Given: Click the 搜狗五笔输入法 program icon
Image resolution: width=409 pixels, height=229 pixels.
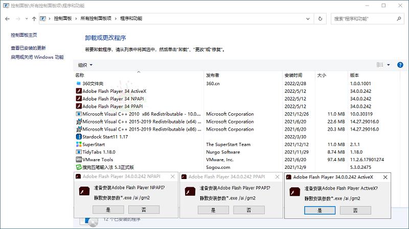Looking at the screenshot, I should pyautogui.click(x=78, y=167).
